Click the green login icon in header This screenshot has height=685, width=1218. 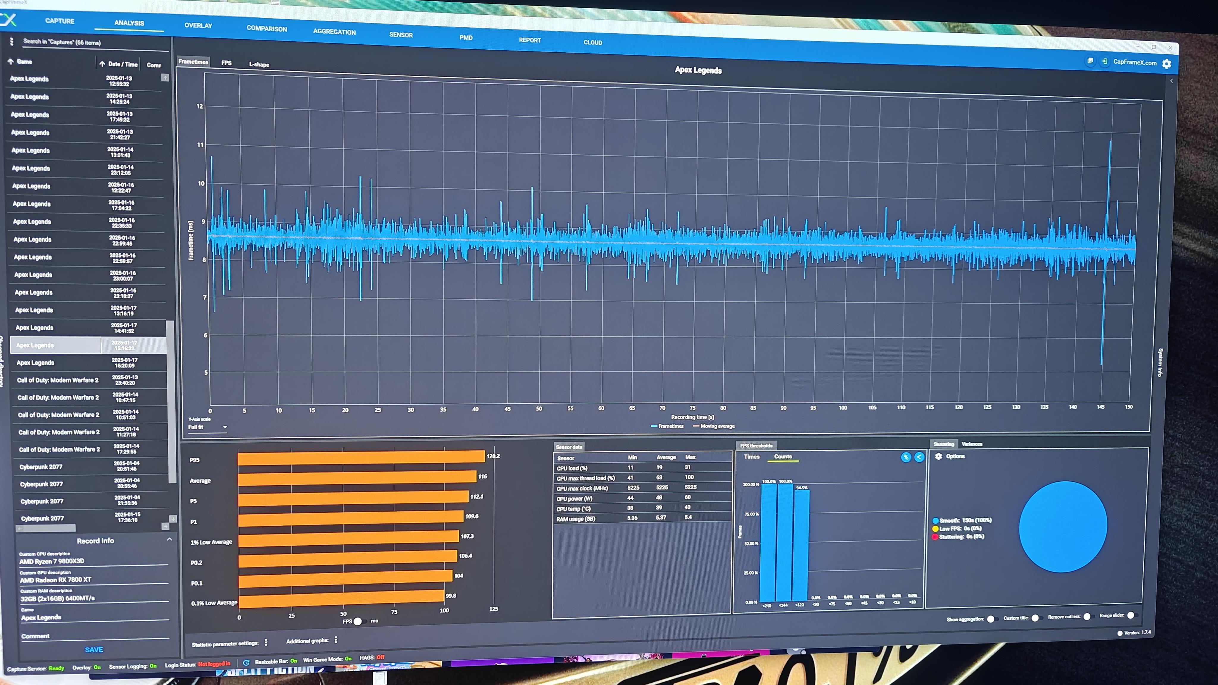click(1104, 62)
